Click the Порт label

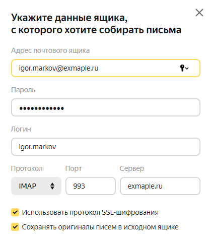click(x=74, y=168)
